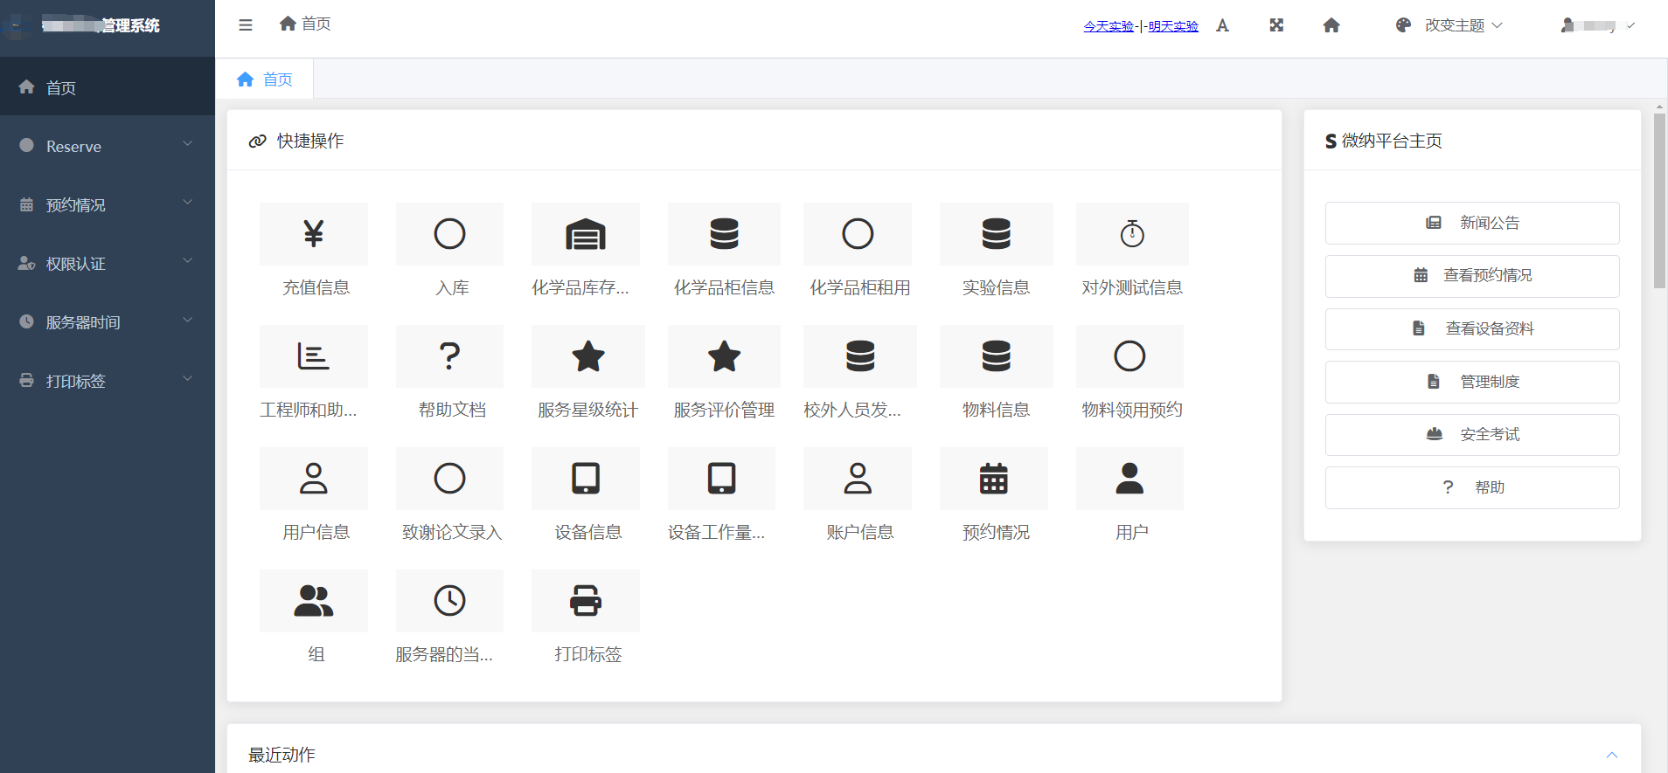Open 校外人员发... database icon

pos(860,356)
